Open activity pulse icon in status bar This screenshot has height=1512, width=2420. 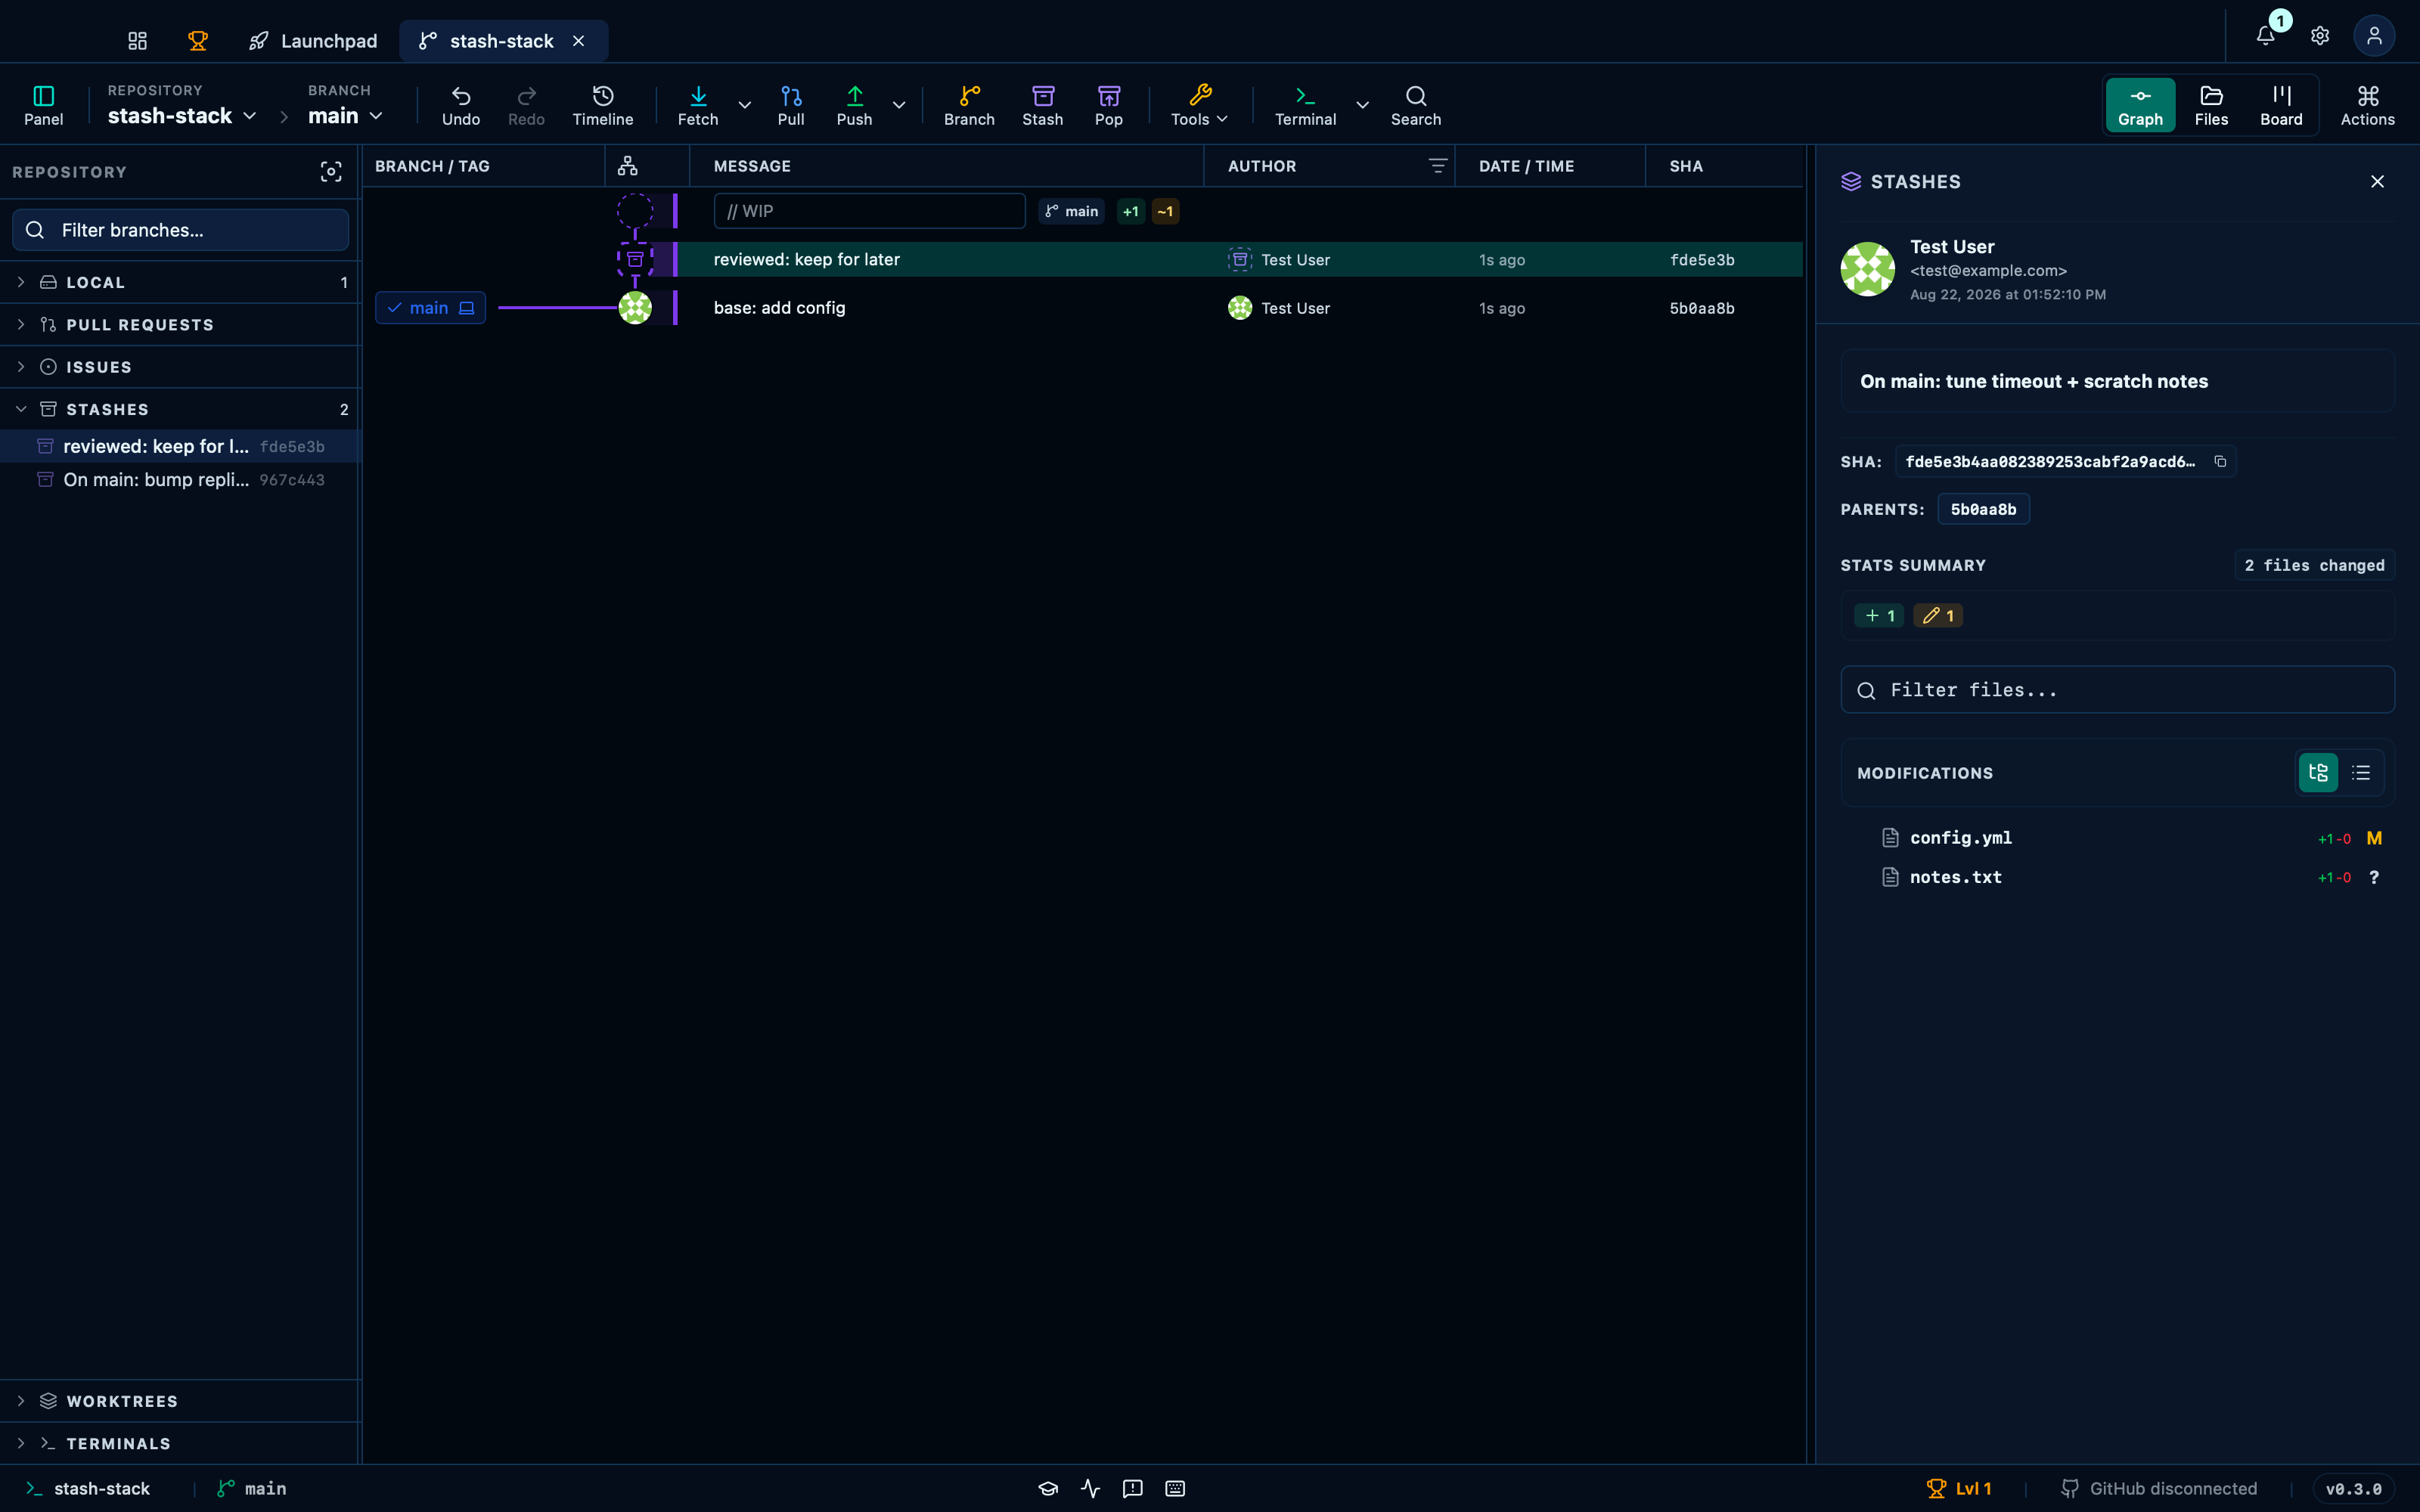(x=1090, y=1488)
